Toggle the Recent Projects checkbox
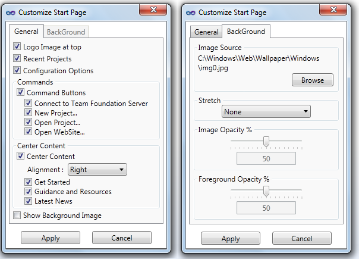Screen dimensions: 359x259 (17, 58)
